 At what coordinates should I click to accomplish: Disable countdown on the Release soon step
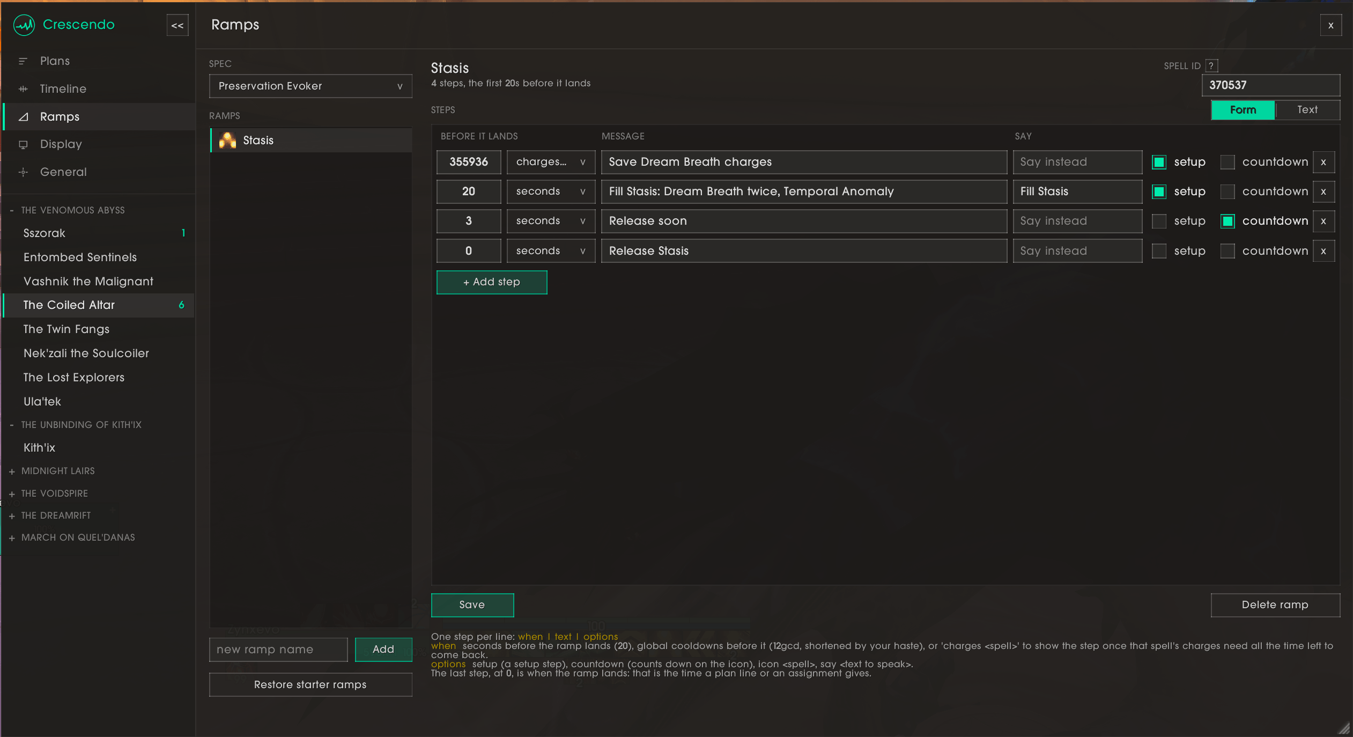[x=1228, y=221]
